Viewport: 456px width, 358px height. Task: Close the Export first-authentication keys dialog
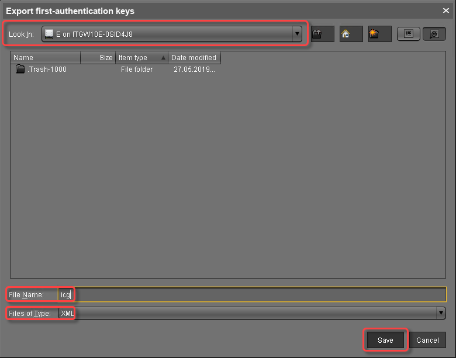(x=446, y=10)
